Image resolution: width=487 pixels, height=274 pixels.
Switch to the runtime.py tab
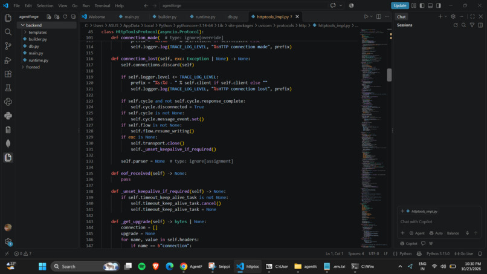202,17
